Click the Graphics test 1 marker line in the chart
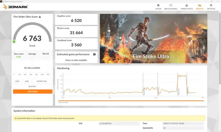 [143, 85]
